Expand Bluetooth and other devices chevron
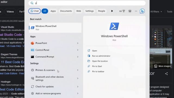This screenshot has width=174, height=98. (x=78, y=78)
